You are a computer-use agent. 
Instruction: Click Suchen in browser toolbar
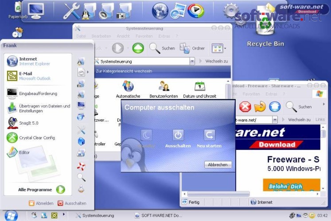click(x=299, y=107)
